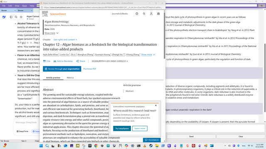Open the View menu in Alye
Screen dimensions: 266x149
pyautogui.click(x=17, y=6)
